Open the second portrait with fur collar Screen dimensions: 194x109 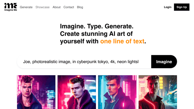[x=77, y=92]
